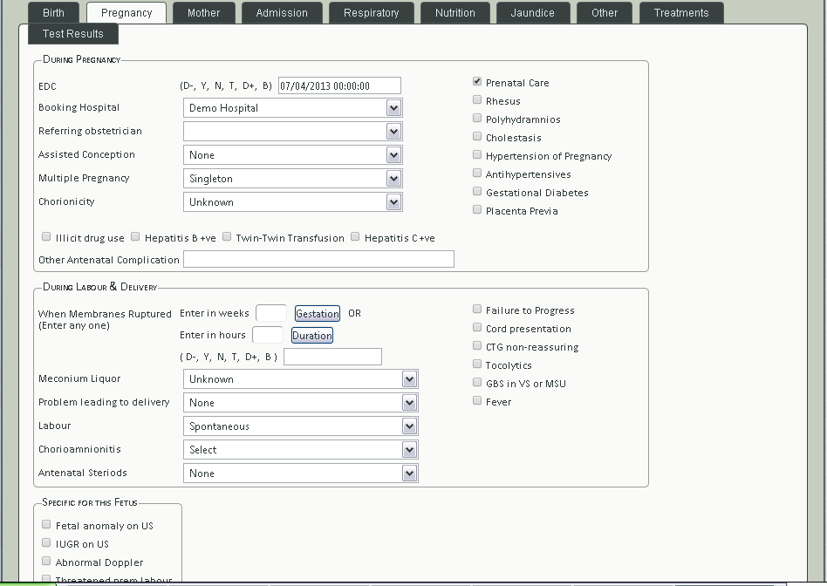Toggle the GBS in VS or MSU checkbox

(477, 383)
